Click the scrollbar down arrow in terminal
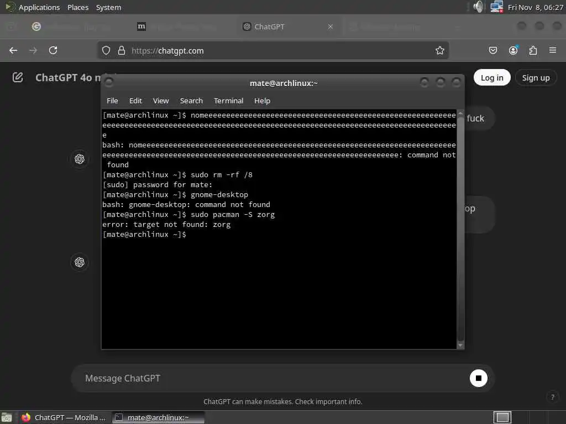The height and width of the screenshot is (424, 566). [x=460, y=345]
